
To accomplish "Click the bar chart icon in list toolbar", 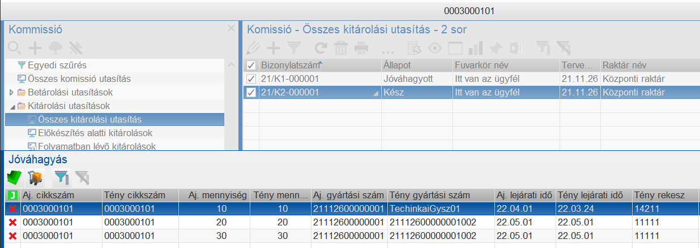I will click(475, 47).
